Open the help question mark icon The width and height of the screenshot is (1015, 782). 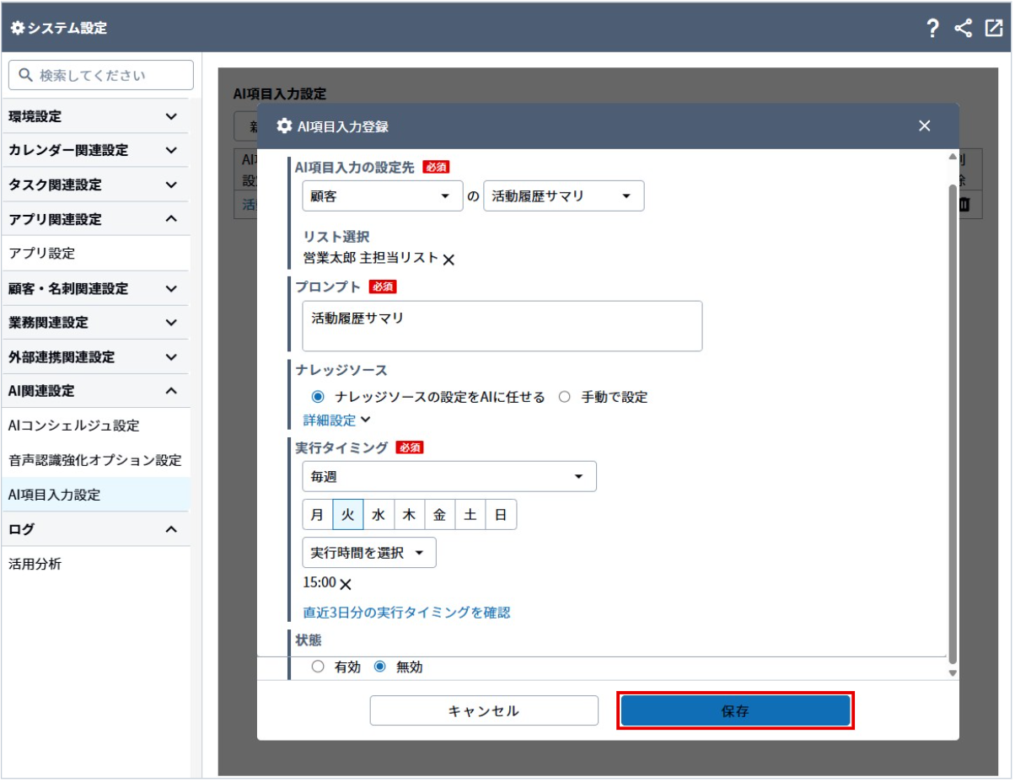click(932, 29)
